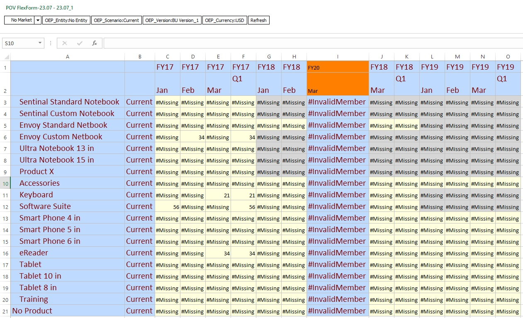Open the Name Box dropdown showing S10
The image size is (523, 318).
click(x=40, y=43)
